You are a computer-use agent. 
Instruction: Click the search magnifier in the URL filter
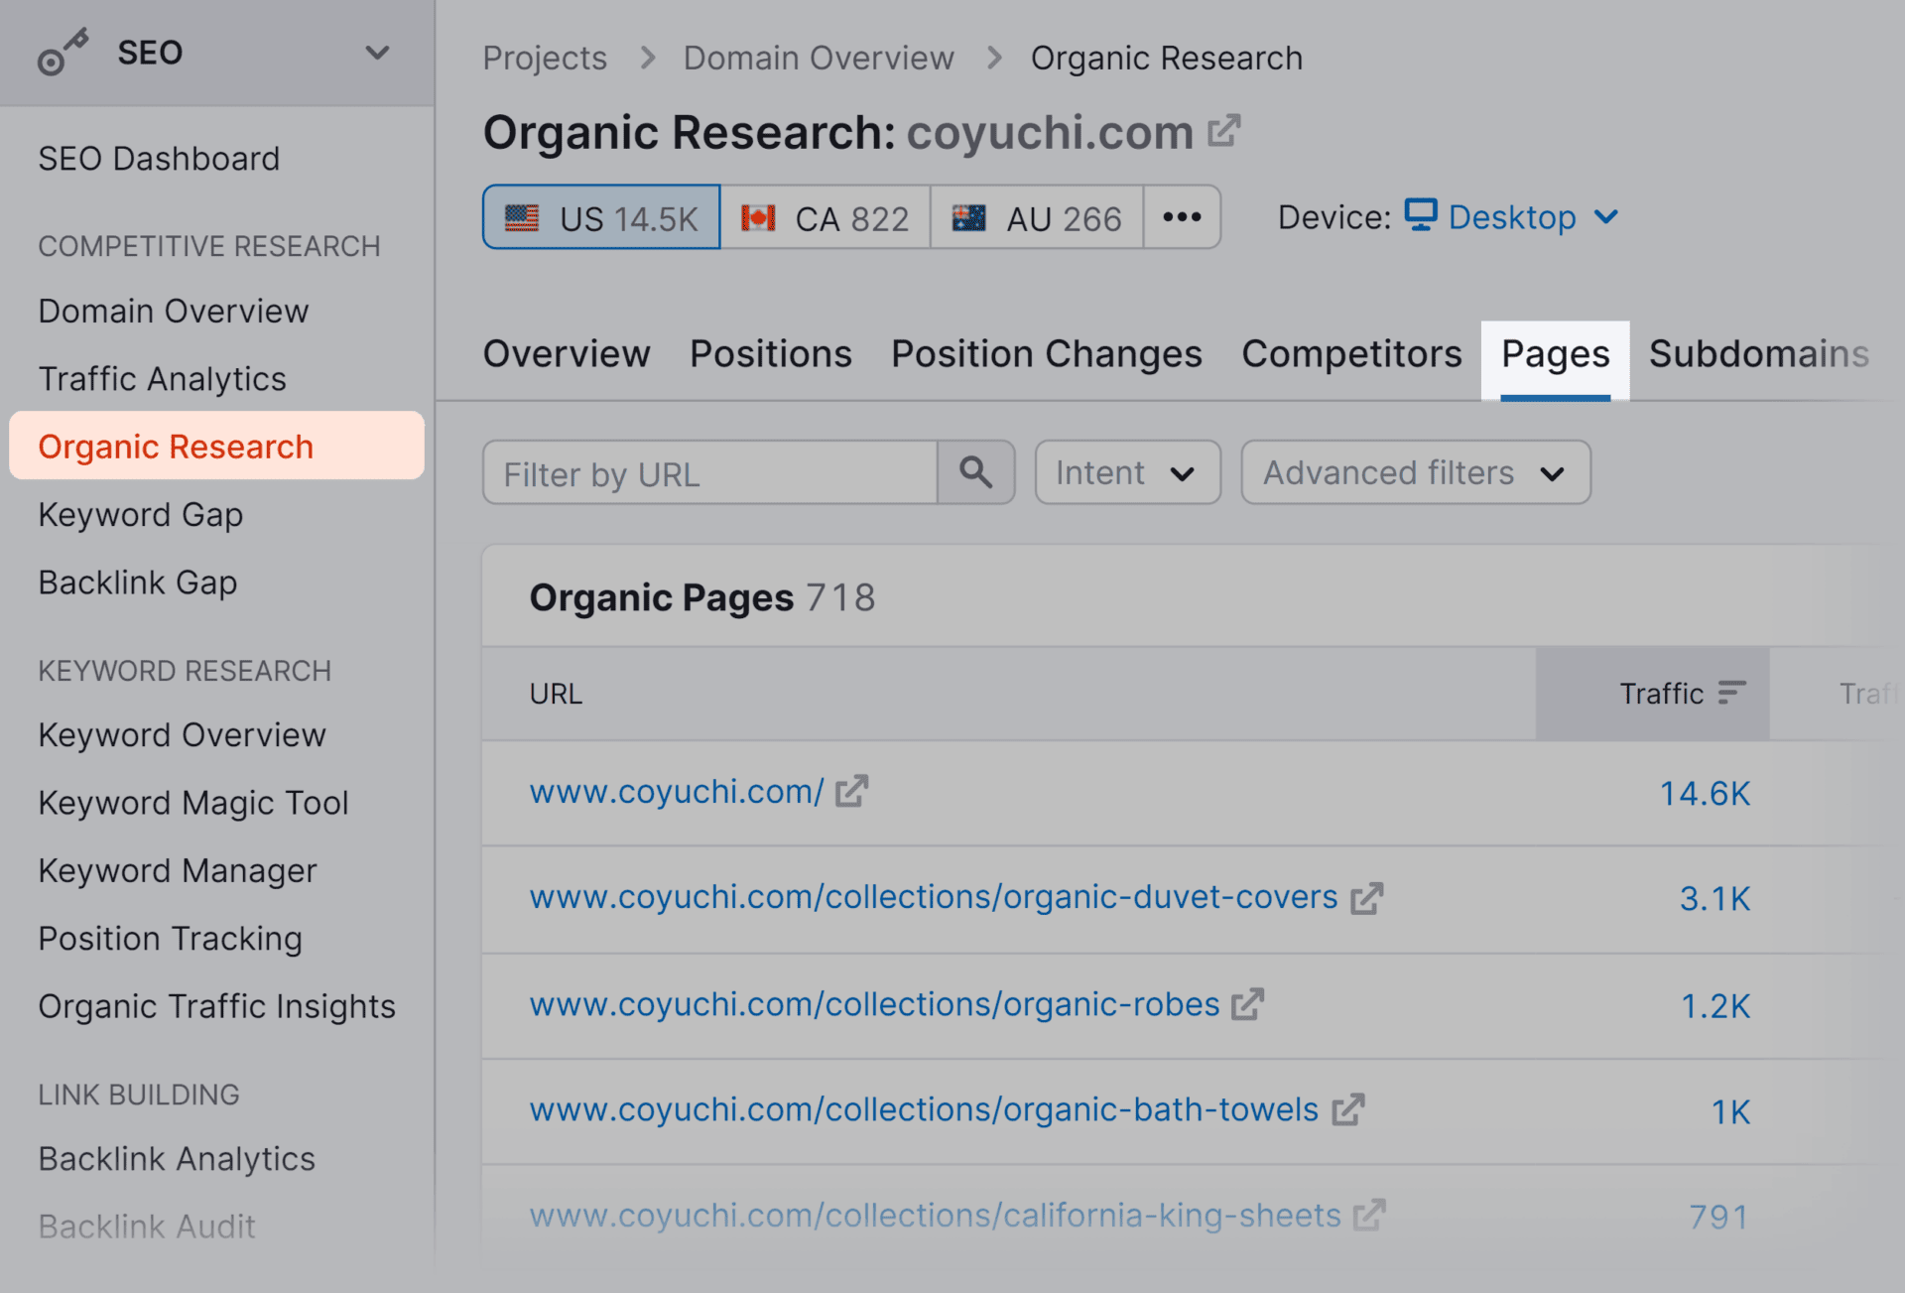(976, 472)
